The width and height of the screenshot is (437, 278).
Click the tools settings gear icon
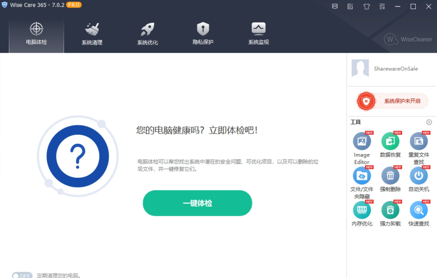(x=429, y=122)
